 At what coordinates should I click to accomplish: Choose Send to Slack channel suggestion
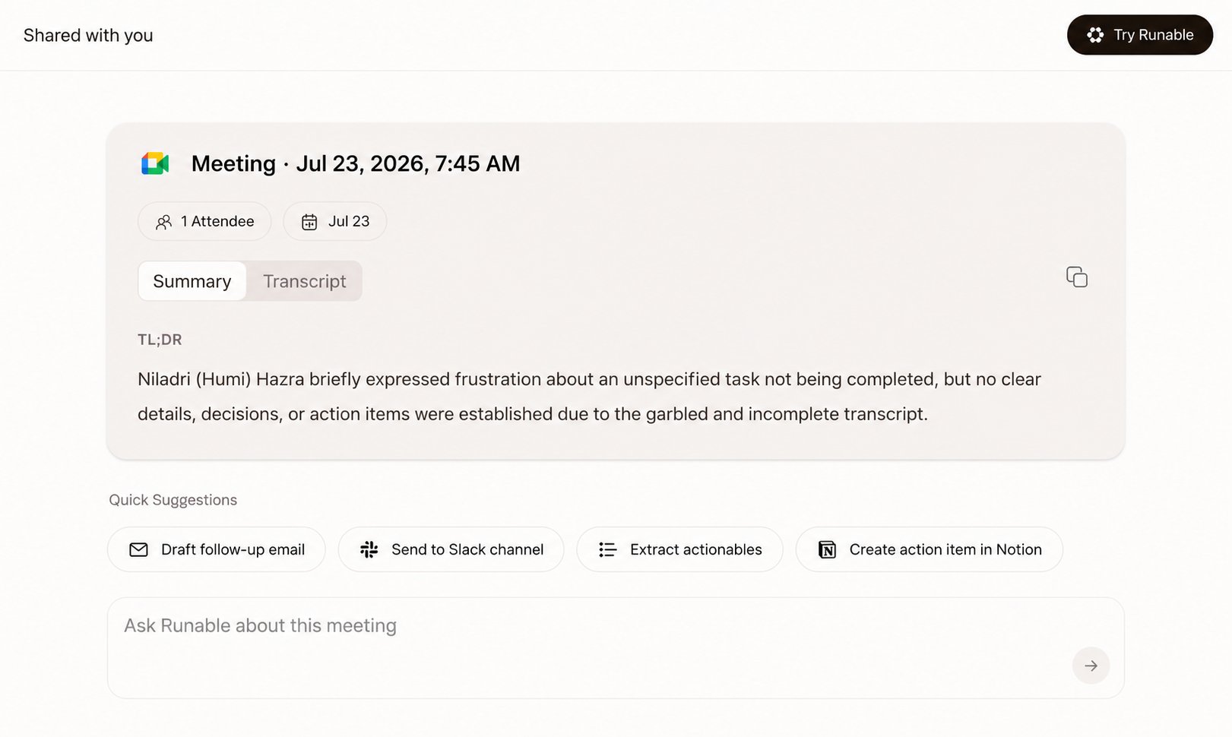pos(451,549)
